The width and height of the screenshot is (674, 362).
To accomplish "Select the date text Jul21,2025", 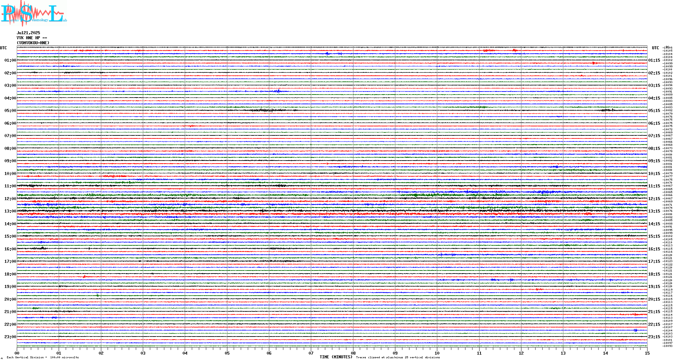I will [29, 33].
